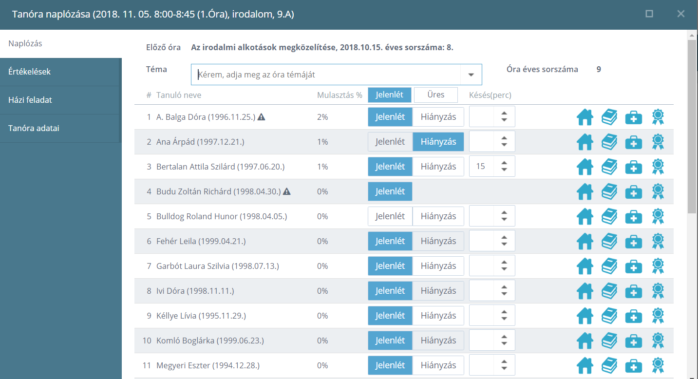Click the house icon for Ana Árpád
The width and height of the screenshot is (698, 379).
(585, 142)
